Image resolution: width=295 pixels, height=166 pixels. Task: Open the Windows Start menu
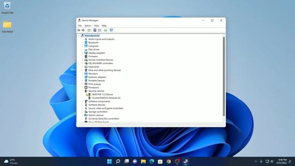109,161
